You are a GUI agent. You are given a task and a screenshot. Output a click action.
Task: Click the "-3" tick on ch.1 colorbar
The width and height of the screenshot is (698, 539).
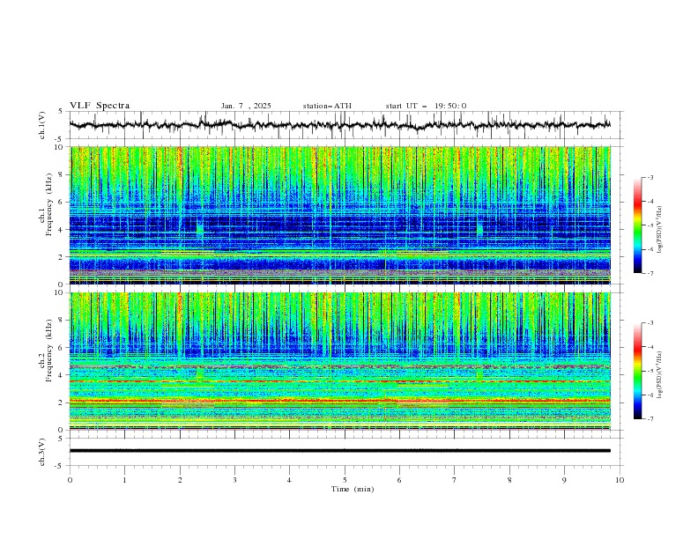coord(650,177)
